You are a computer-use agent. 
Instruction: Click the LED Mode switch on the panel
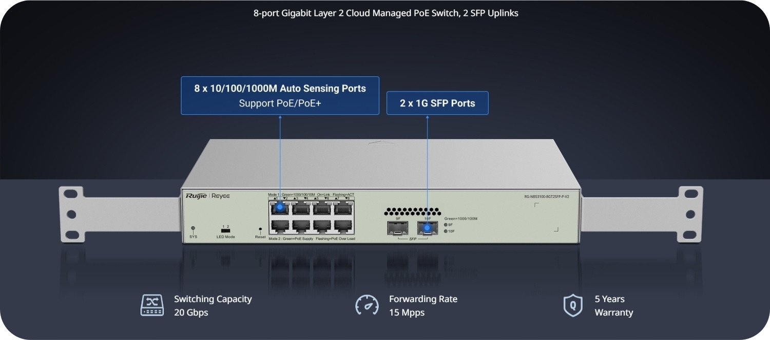point(225,230)
